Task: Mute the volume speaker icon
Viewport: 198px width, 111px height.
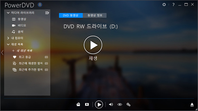Action: [x=111, y=105]
